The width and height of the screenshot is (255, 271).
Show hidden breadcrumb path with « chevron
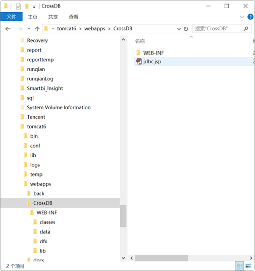tap(53, 29)
